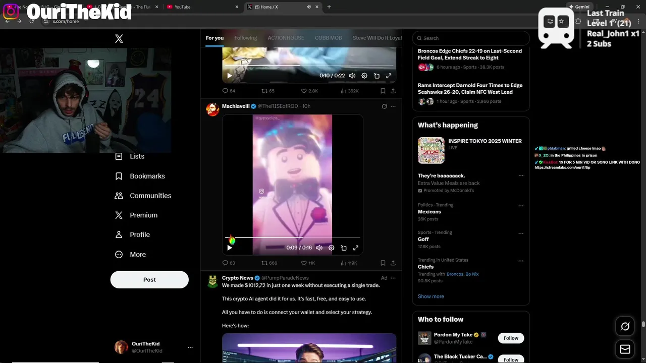Viewport: 646px width, 363px height.
Task: Open the Messages floating button
Action: (625, 349)
